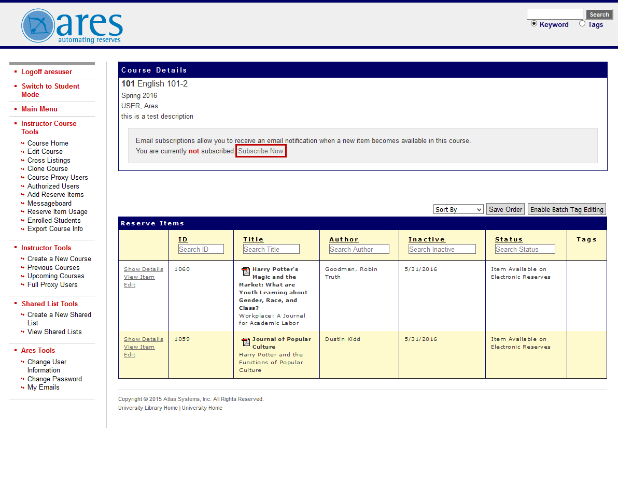Open the PDF icon for Journal of Popular Culture
618x488 pixels.
click(x=245, y=341)
